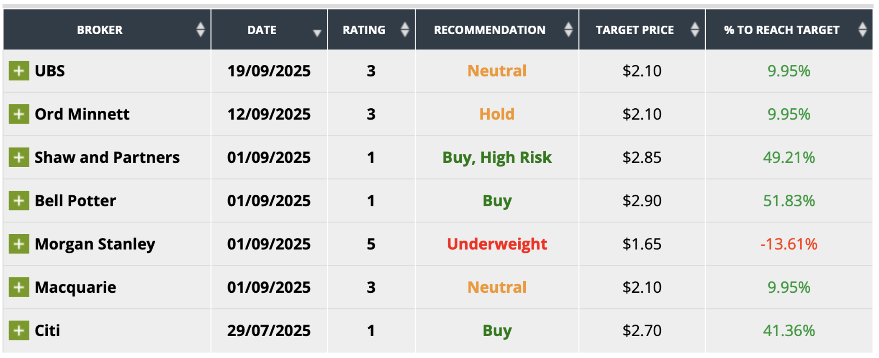This screenshot has width=879, height=358.
Task: Open Morgan Stanley row with plus icon
Action: 19,244
